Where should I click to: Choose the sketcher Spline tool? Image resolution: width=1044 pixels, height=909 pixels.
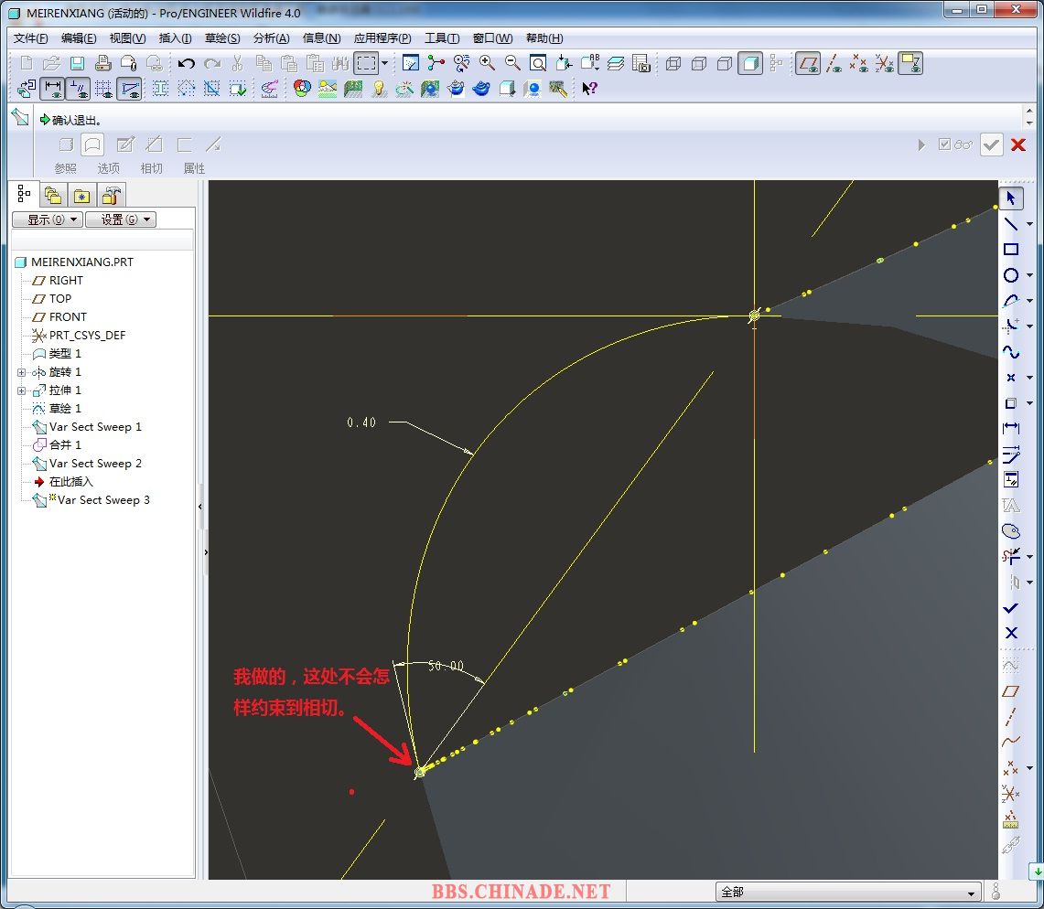click(x=1011, y=351)
